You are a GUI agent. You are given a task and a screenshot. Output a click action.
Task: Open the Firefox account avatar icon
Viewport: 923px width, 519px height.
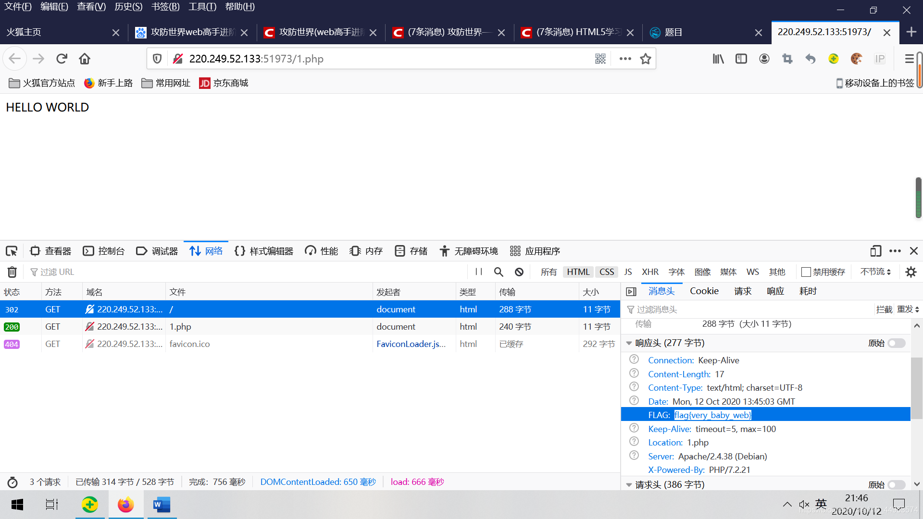coord(764,59)
